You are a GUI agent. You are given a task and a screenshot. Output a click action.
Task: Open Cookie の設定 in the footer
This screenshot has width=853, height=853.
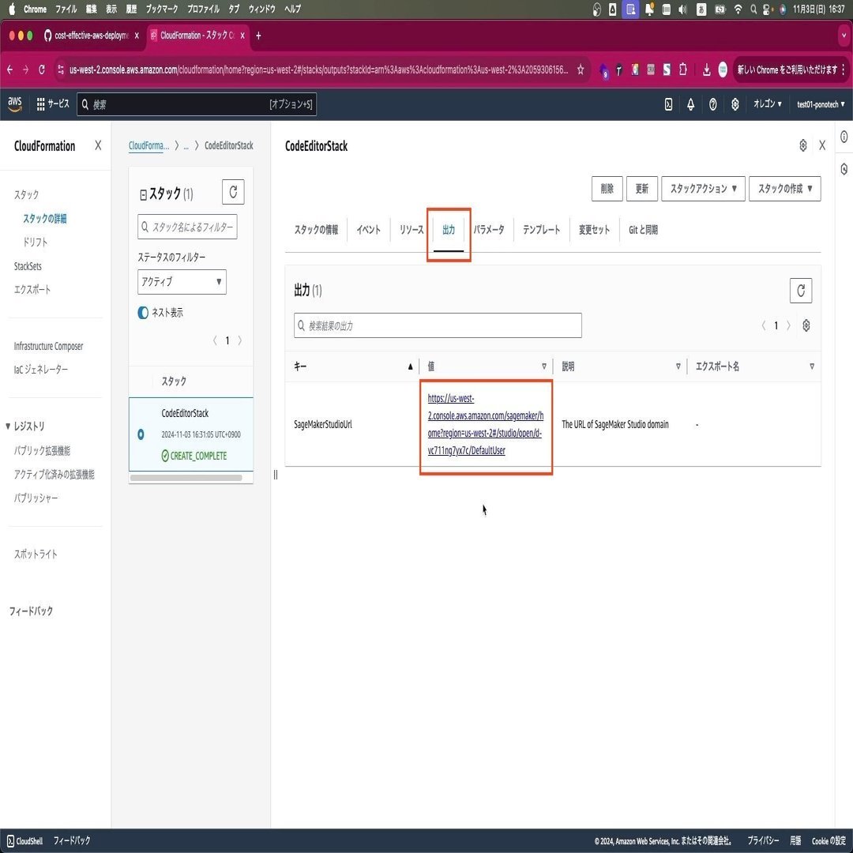coord(829,841)
